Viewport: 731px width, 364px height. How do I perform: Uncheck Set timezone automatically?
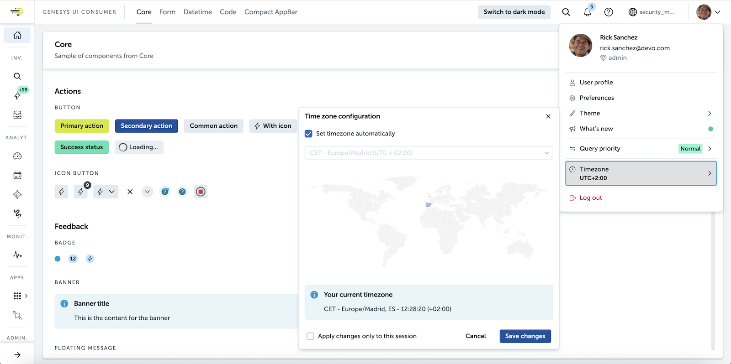(309, 134)
